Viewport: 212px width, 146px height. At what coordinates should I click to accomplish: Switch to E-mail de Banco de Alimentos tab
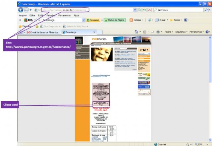click(x=44, y=32)
